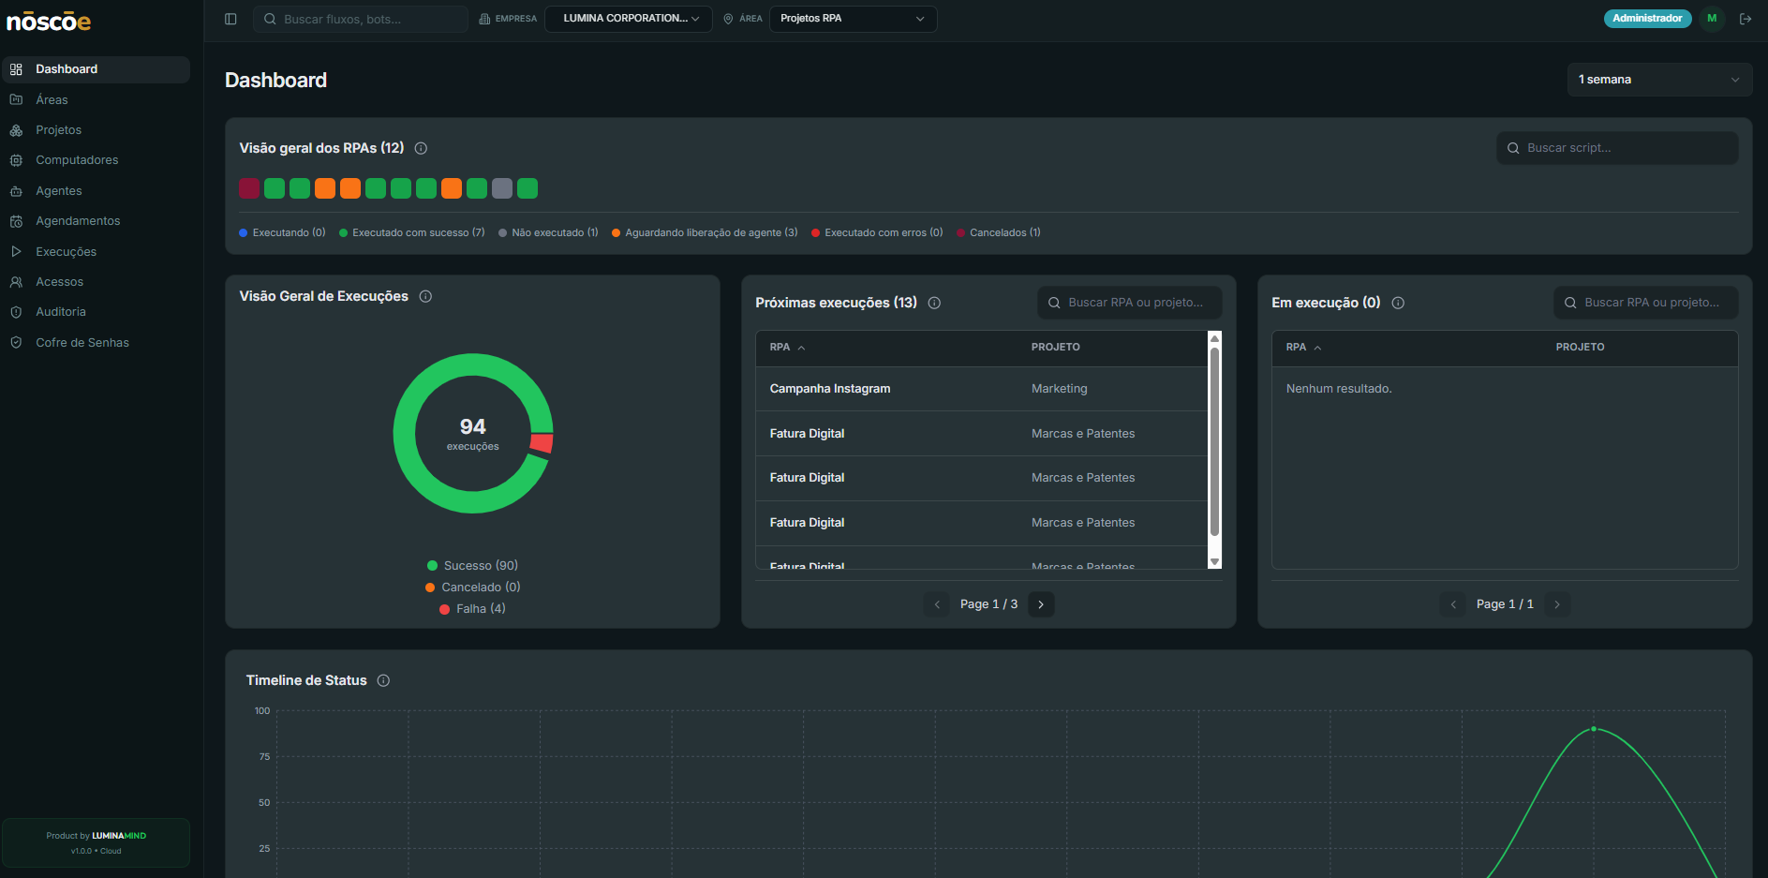Click the logout icon in top bar
Image resolution: width=1768 pixels, height=878 pixels.
pyautogui.click(x=1746, y=19)
